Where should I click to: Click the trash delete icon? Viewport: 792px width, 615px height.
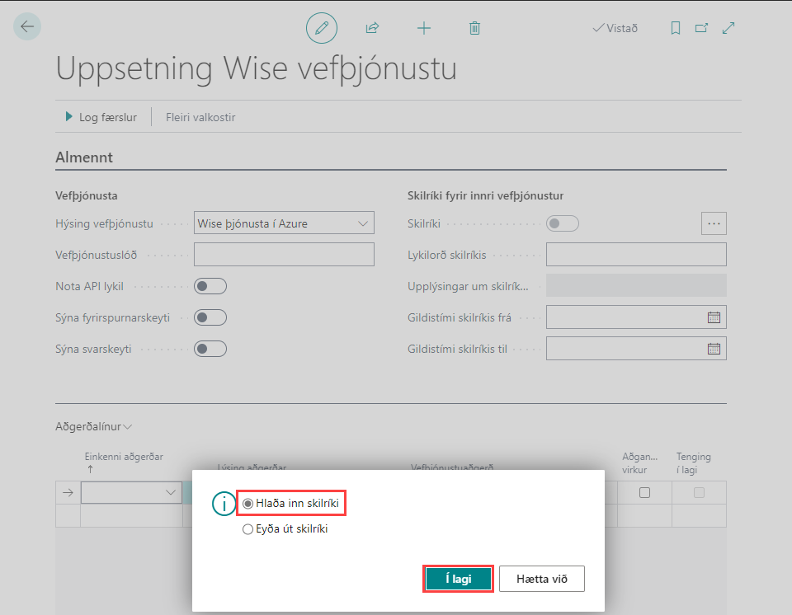tap(474, 28)
